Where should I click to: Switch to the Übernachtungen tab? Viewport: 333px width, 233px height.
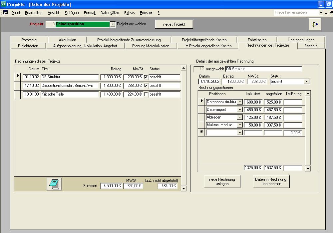(301, 40)
